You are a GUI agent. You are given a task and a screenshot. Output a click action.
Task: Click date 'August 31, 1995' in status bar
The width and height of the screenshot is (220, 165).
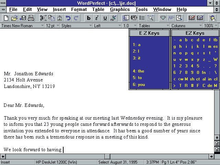click(127, 162)
